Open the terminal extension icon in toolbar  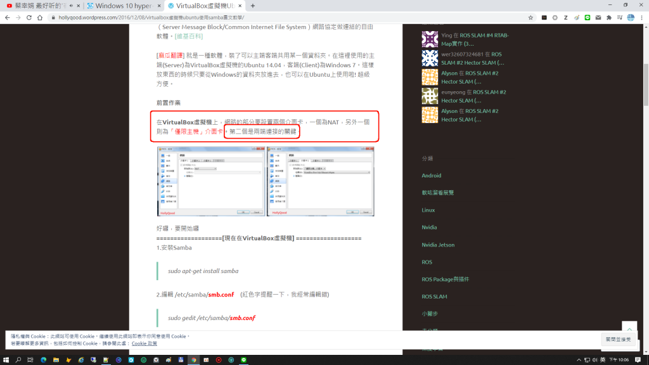point(544,17)
